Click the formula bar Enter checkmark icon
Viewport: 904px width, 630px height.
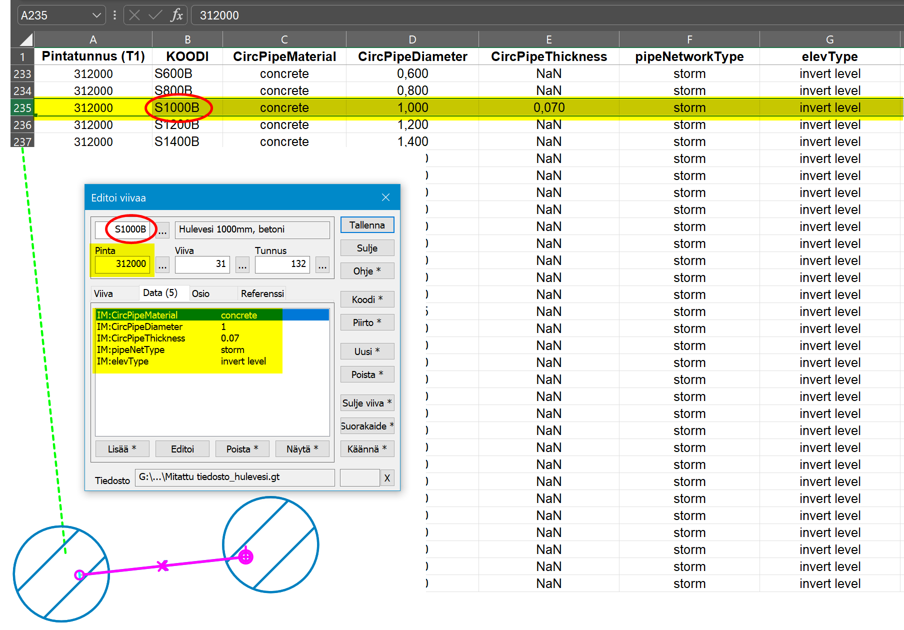(x=155, y=15)
